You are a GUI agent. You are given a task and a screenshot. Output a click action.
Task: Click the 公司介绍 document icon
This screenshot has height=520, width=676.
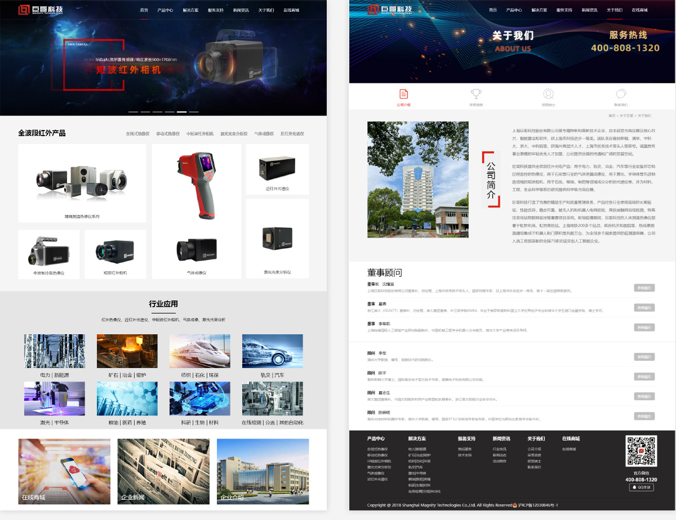[403, 94]
